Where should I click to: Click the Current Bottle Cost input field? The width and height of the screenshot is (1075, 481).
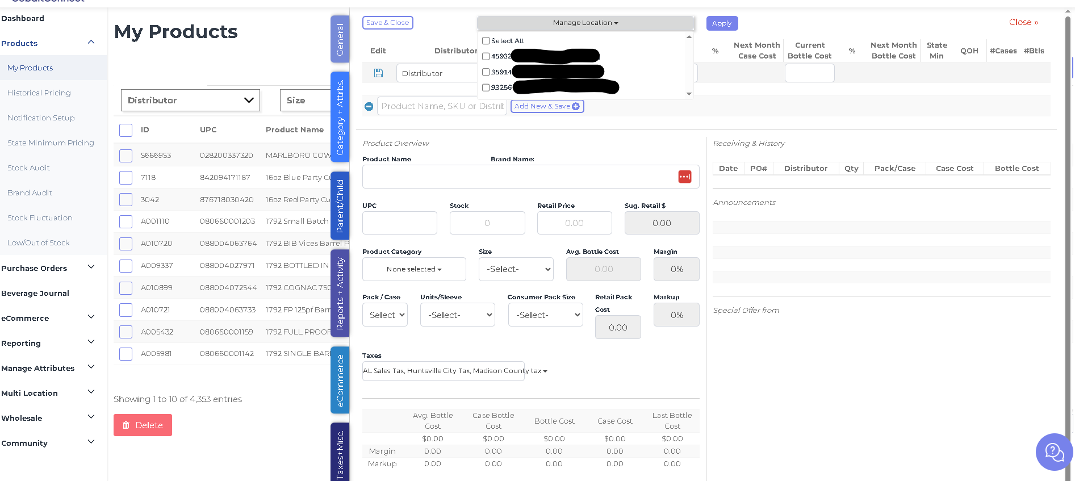(809, 73)
